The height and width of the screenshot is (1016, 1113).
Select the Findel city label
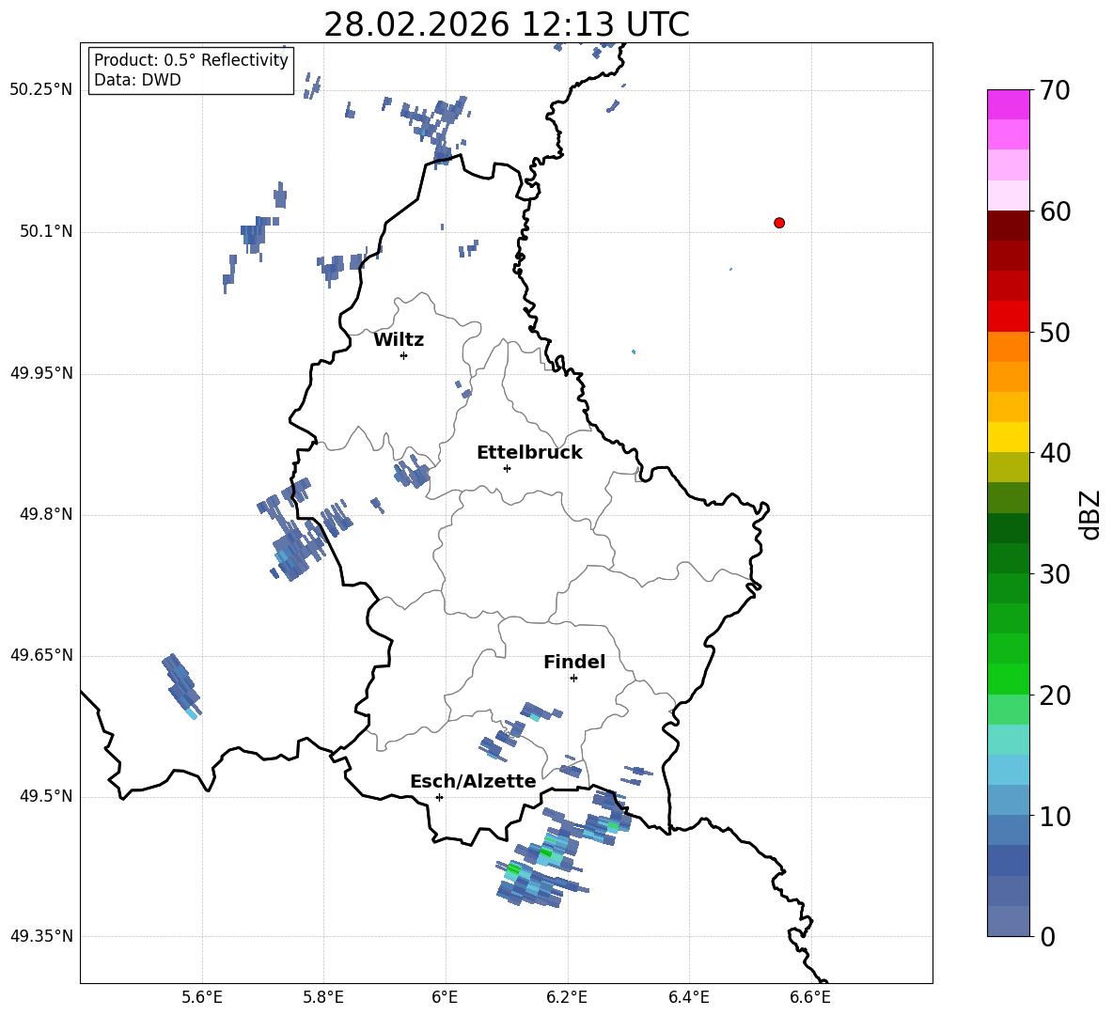pos(574,662)
